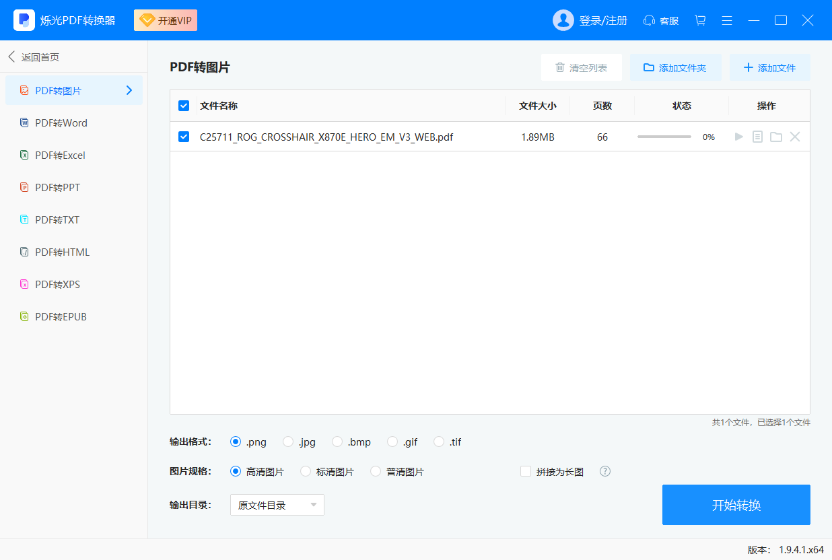
Task: Open 客服 customer service
Action: pos(661,21)
